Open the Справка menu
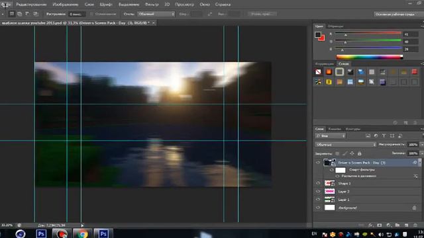Image resolution: width=424 pixels, height=238 pixels. [223, 5]
